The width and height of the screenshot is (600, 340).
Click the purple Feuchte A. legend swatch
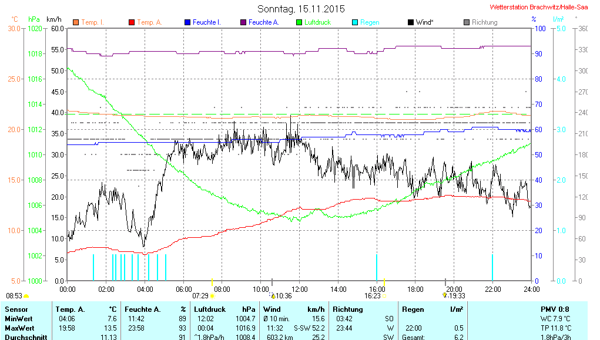coord(243,22)
